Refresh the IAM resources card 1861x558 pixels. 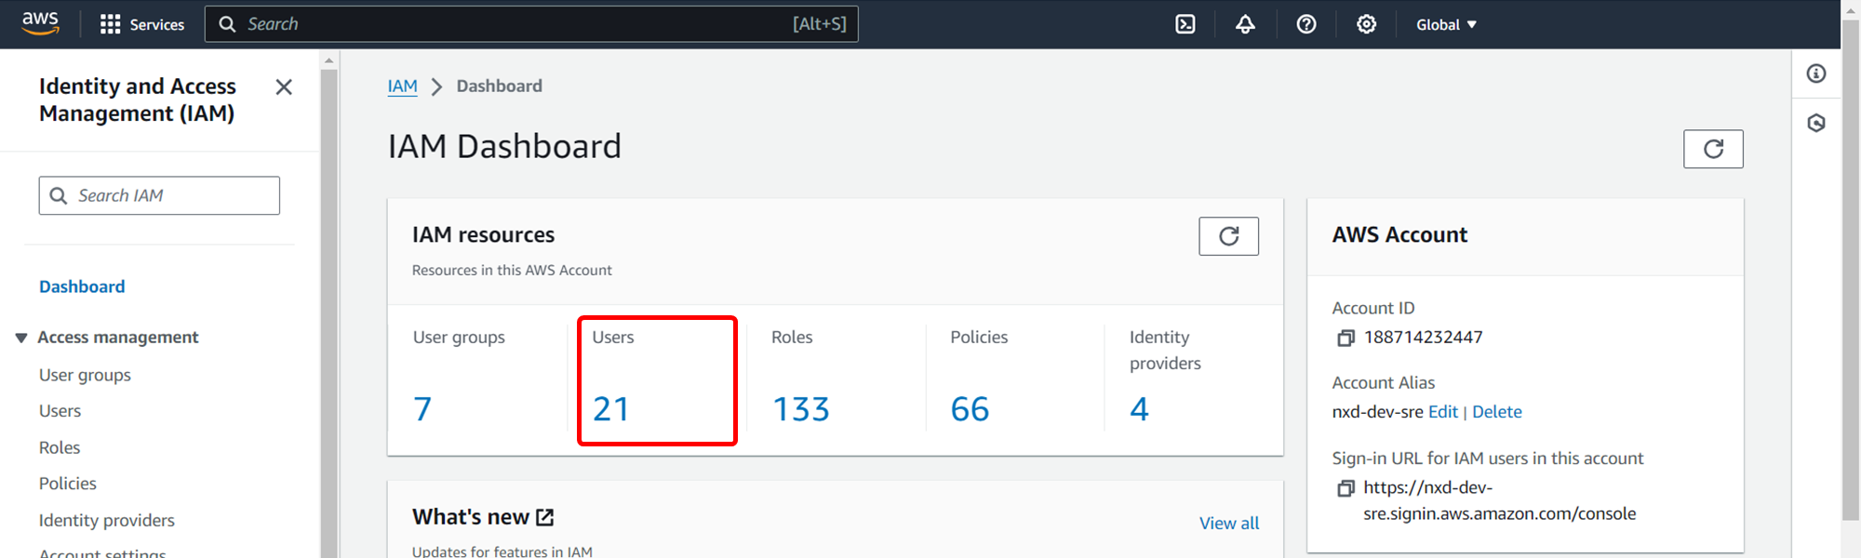click(1228, 236)
